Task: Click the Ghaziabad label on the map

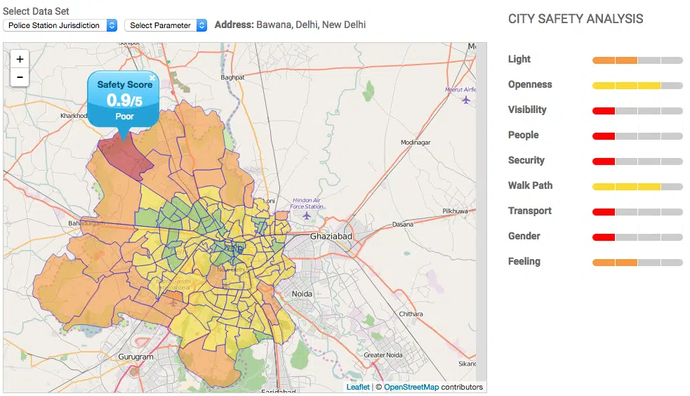Action: [x=331, y=237]
